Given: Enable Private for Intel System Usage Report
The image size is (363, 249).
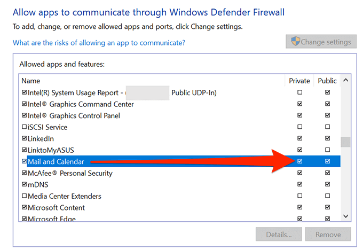Looking at the screenshot, I should 299,92.
